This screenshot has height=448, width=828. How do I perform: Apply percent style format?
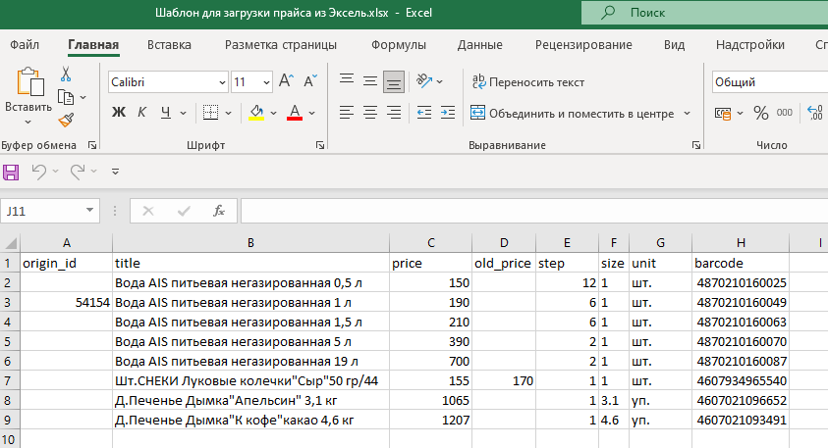[760, 113]
